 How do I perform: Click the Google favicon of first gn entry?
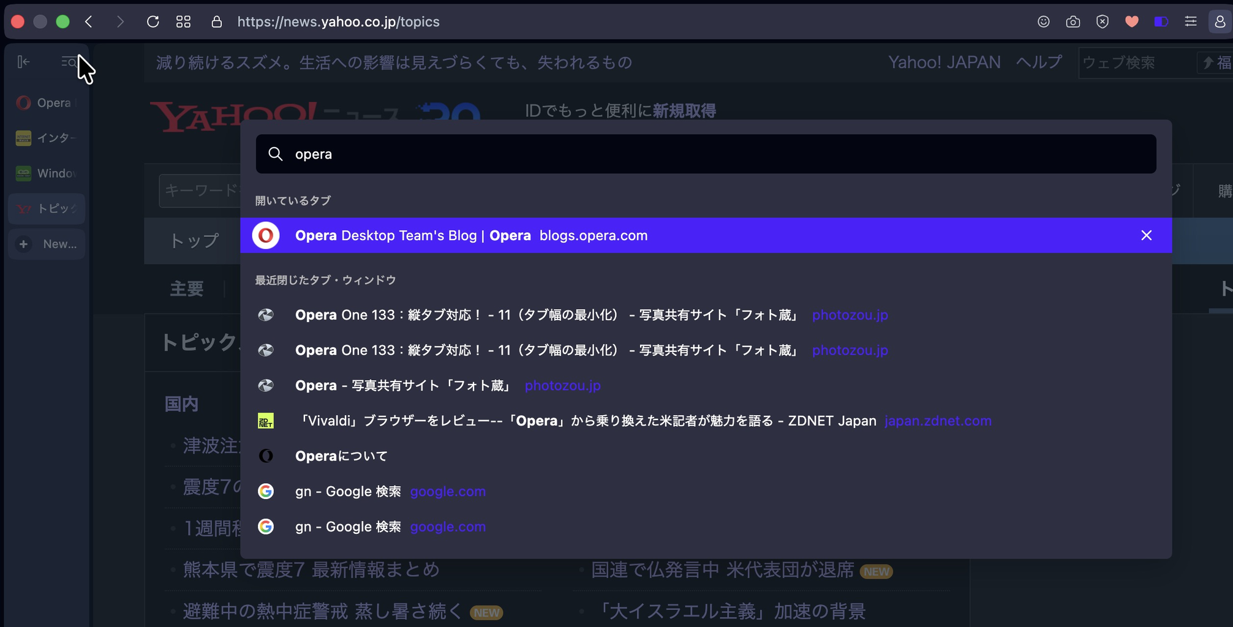pyautogui.click(x=266, y=492)
